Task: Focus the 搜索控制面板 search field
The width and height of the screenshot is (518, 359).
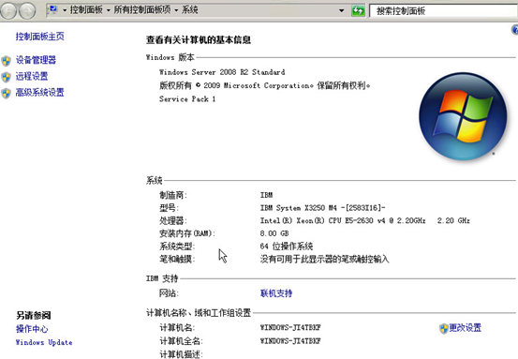Action: [x=443, y=11]
